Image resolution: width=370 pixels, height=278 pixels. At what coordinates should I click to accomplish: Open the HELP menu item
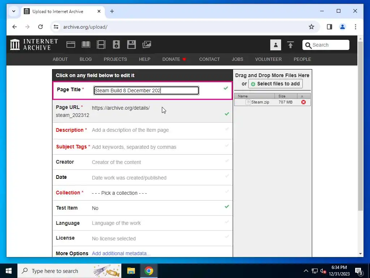pyautogui.click(x=145, y=59)
